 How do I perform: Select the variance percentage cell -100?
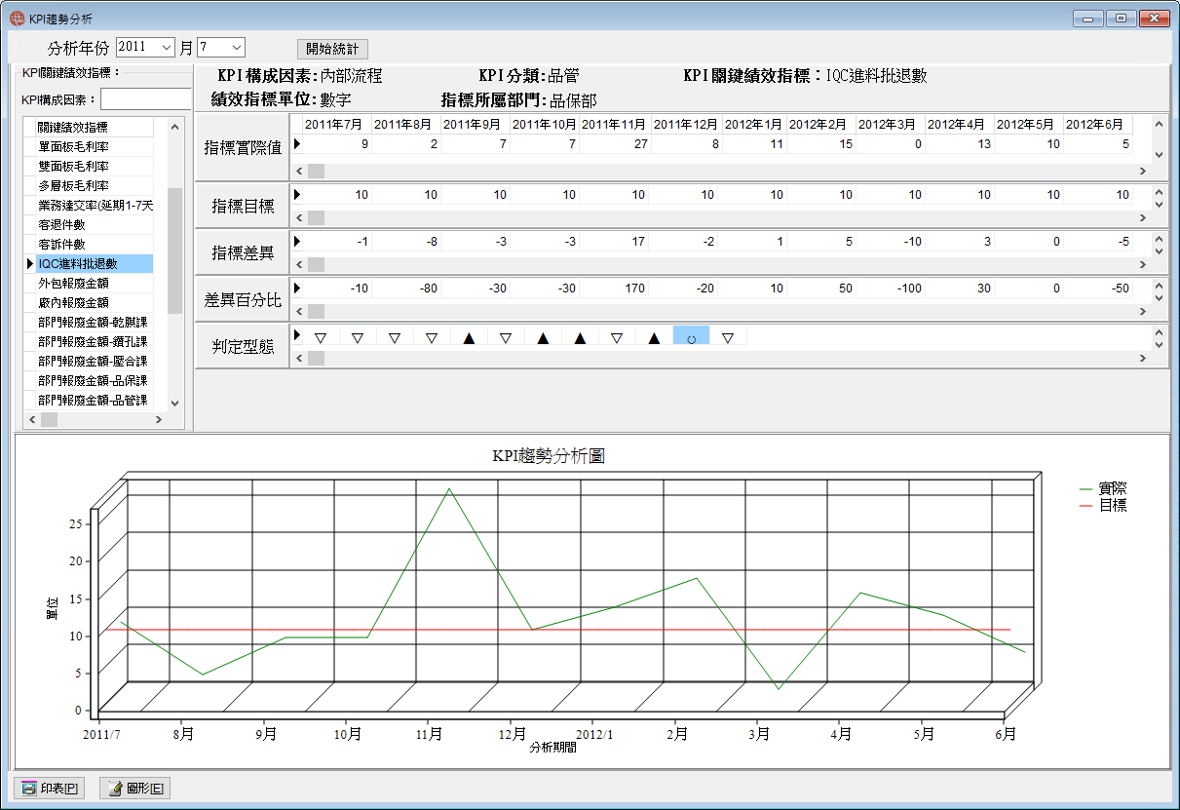coord(891,288)
